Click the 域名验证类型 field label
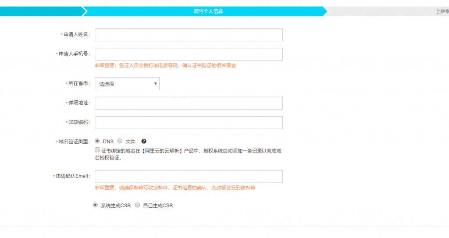This screenshot has height=238, width=449. (74, 142)
